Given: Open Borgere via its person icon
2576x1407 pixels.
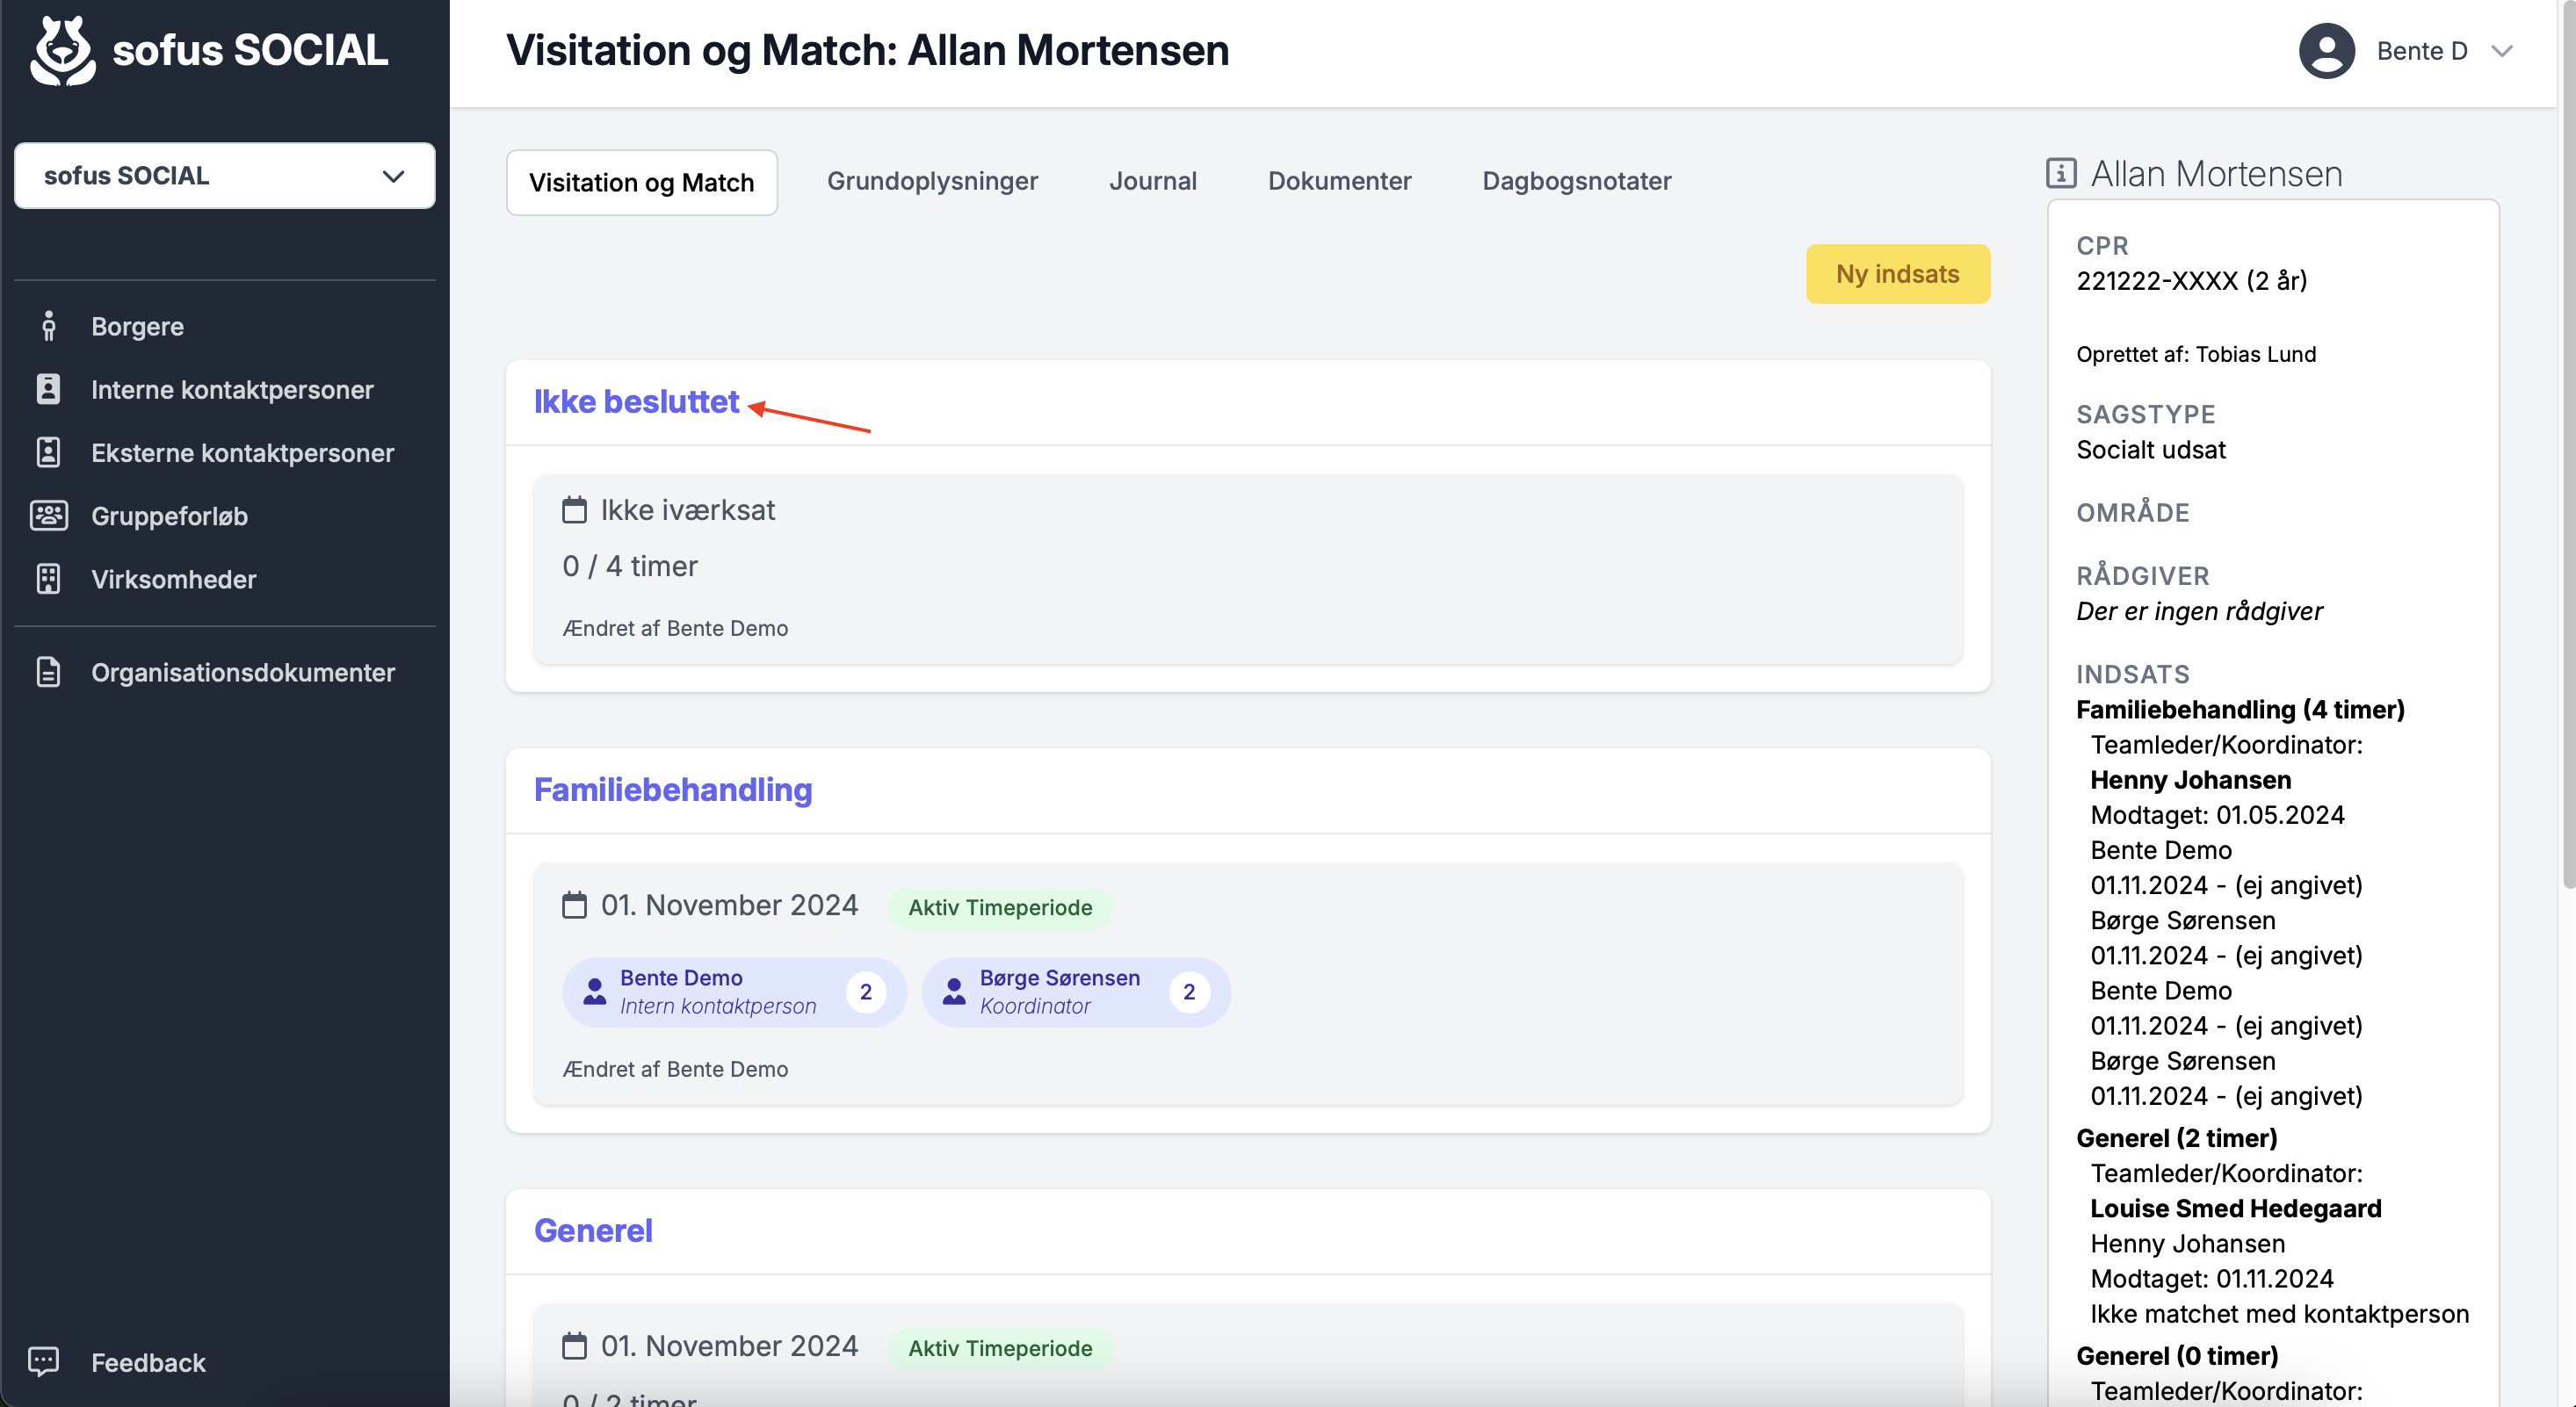Looking at the screenshot, I should pyautogui.click(x=49, y=326).
